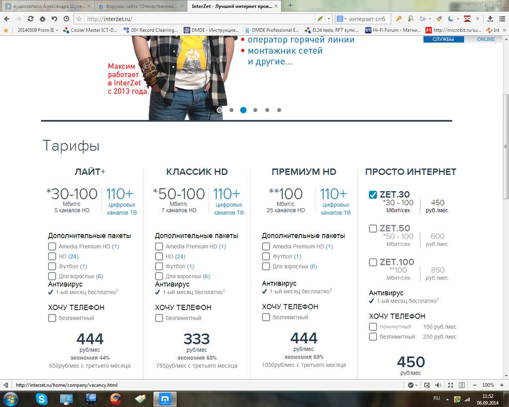The image size is (509, 407).
Task: Select the third banner carousel dot
Action: [243, 110]
